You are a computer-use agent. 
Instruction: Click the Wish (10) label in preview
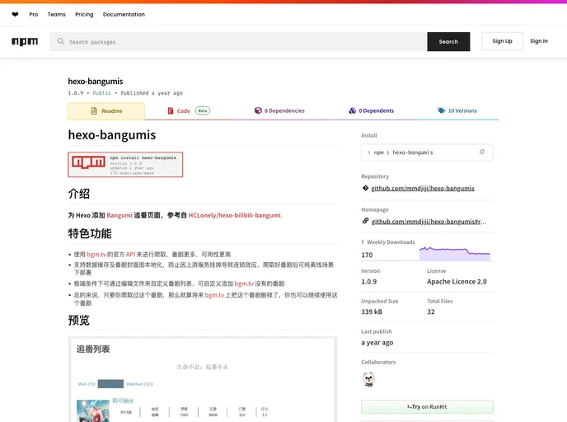point(87,384)
